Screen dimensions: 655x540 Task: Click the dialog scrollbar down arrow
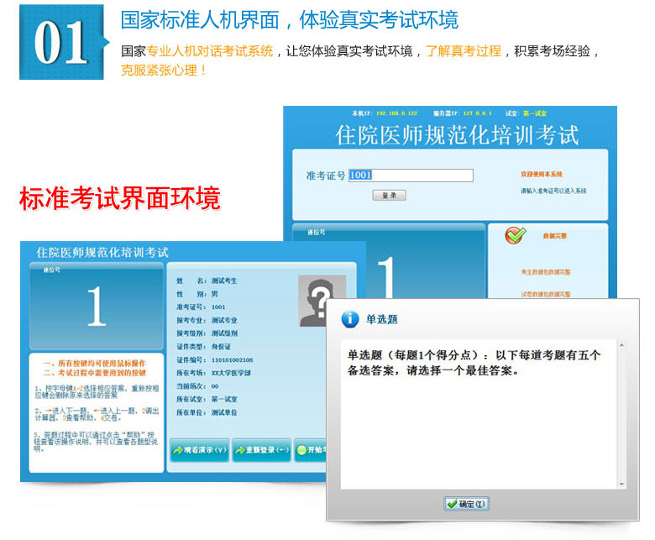pos(621,485)
